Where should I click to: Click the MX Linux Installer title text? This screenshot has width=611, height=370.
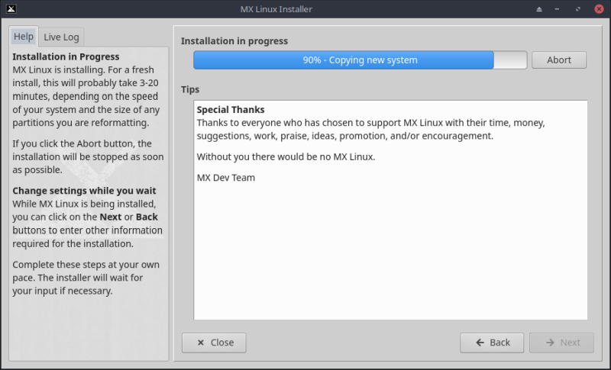276,9
